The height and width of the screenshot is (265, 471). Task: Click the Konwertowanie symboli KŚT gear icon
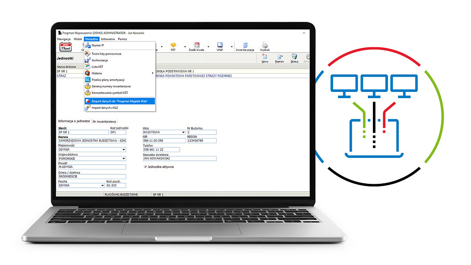88,92
